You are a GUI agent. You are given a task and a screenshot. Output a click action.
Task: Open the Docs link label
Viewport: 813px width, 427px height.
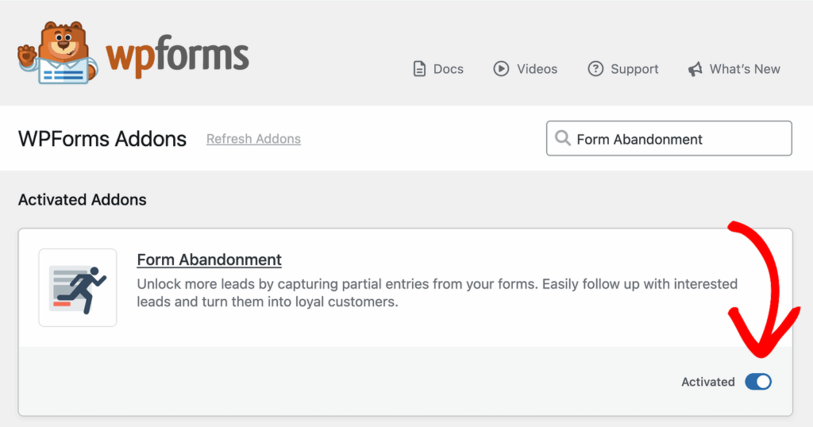pos(448,69)
